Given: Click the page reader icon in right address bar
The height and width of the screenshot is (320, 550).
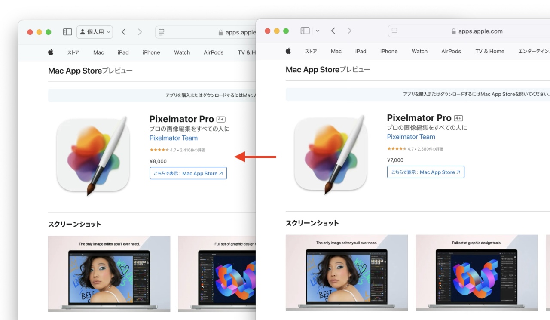Looking at the screenshot, I should tap(394, 31).
